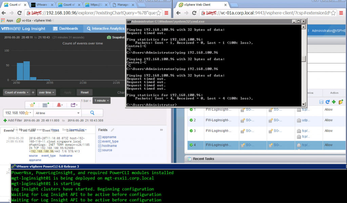Open the 'Count of events' dropdown
Screen dimensions: 347x203
point(16,92)
